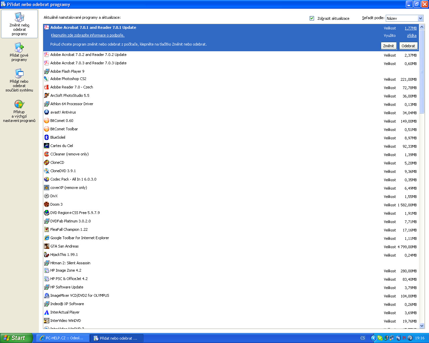Click the zřídka usage link
429x343 pixels.
[412, 36]
